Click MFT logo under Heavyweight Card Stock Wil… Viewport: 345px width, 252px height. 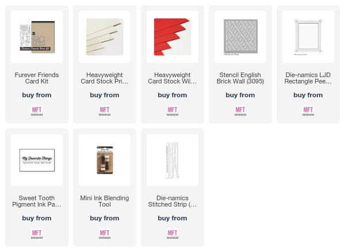pos(172,111)
